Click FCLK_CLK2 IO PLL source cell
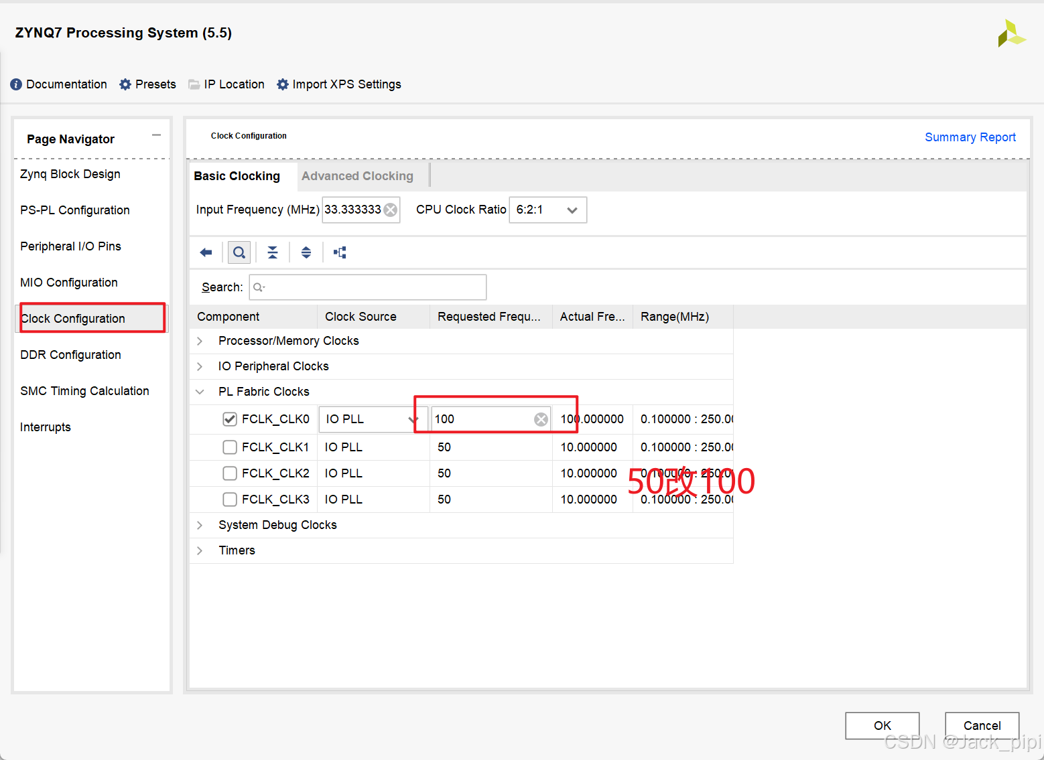The width and height of the screenshot is (1044, 760). pos(374,473)
